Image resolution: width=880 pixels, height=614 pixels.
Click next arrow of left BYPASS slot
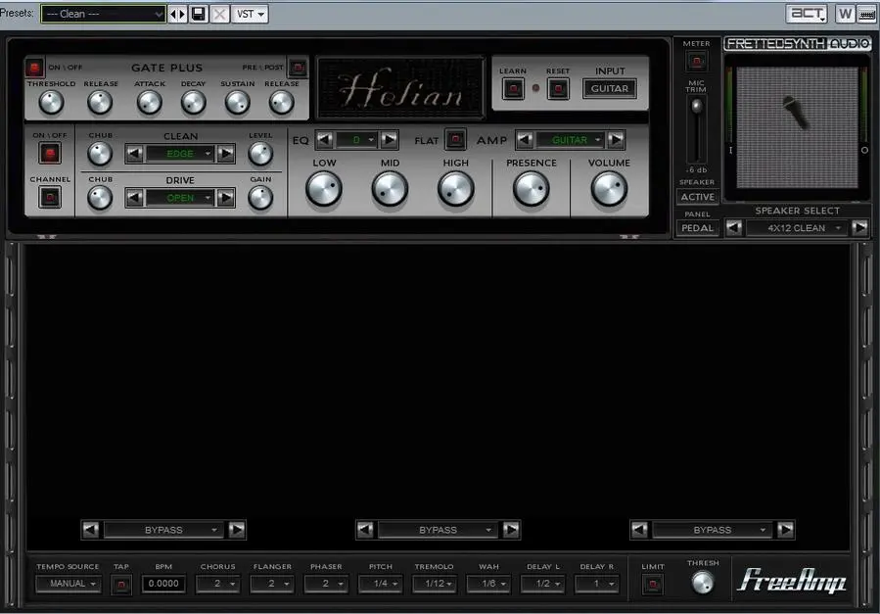click(237, 529)
